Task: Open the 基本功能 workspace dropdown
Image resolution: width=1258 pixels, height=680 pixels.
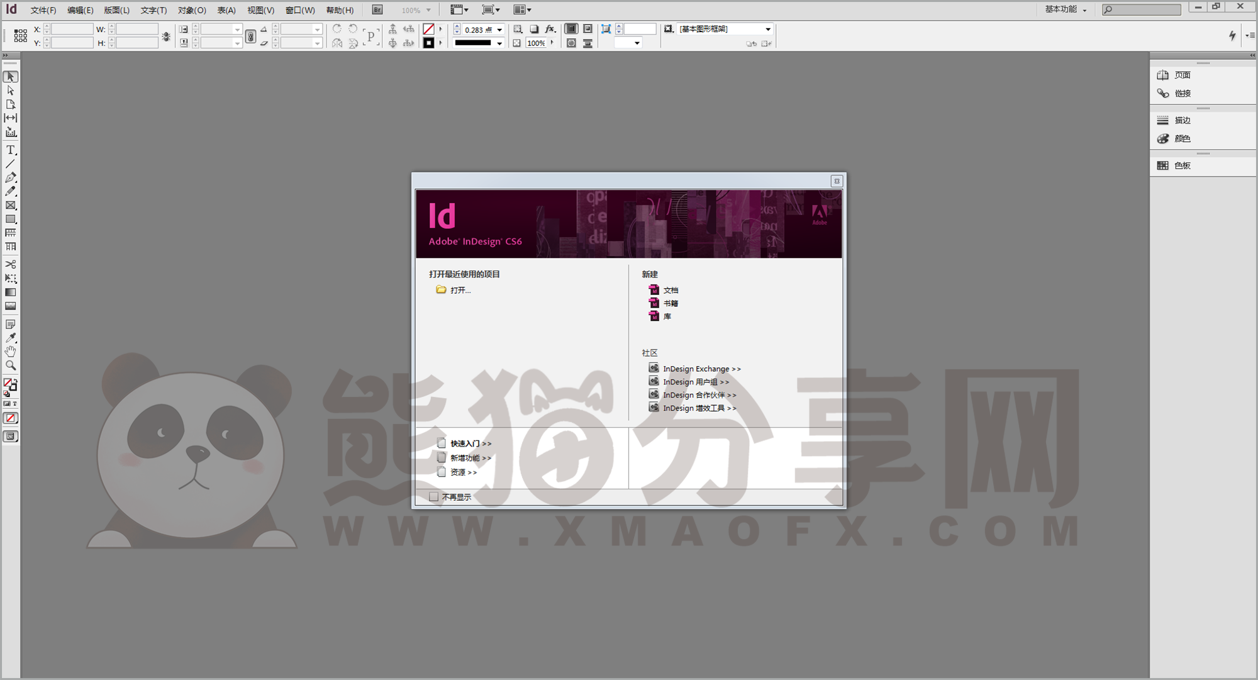Action: pyautogui.click(x=1064, y=9)
